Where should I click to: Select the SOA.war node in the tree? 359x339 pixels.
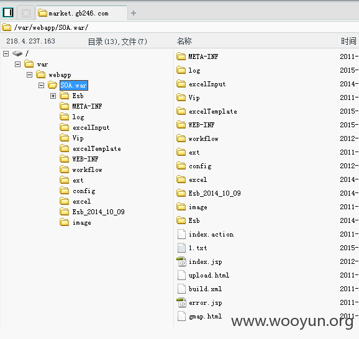(x=74, y=86)
